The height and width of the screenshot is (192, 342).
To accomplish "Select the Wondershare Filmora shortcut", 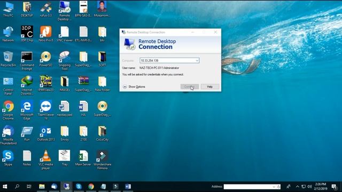I will [x=102, y=160].
